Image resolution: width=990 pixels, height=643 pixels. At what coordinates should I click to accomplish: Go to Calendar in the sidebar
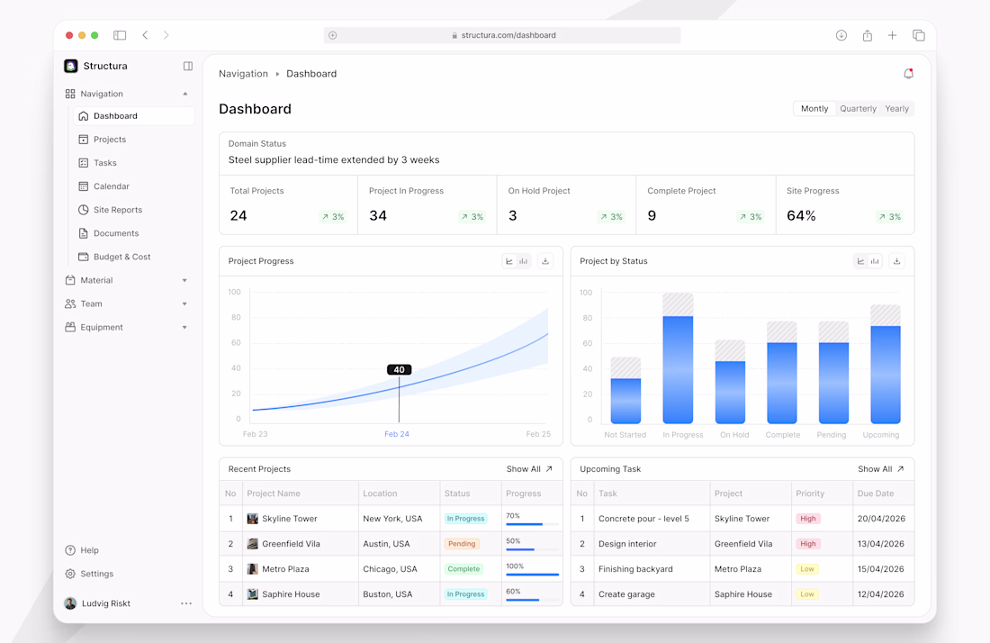pyautogui.click(x=133, y=186)
